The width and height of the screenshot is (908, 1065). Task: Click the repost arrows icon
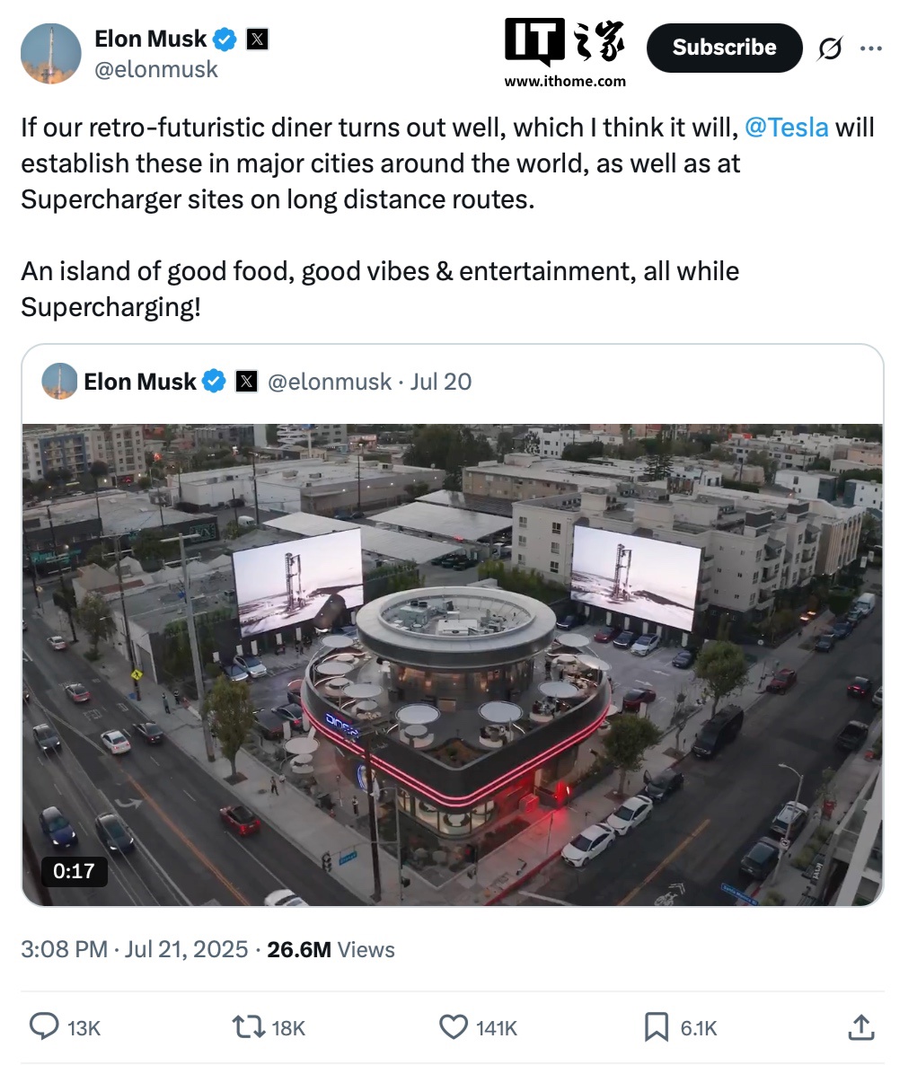point(247,1026)
